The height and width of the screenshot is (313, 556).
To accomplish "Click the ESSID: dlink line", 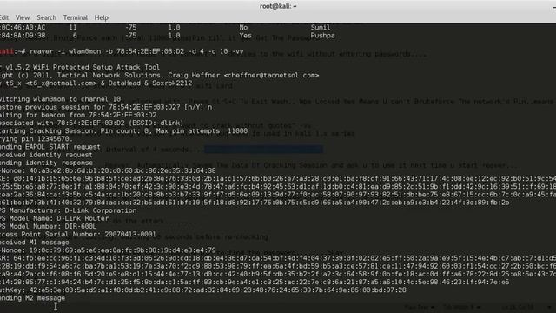I will 92,123.
